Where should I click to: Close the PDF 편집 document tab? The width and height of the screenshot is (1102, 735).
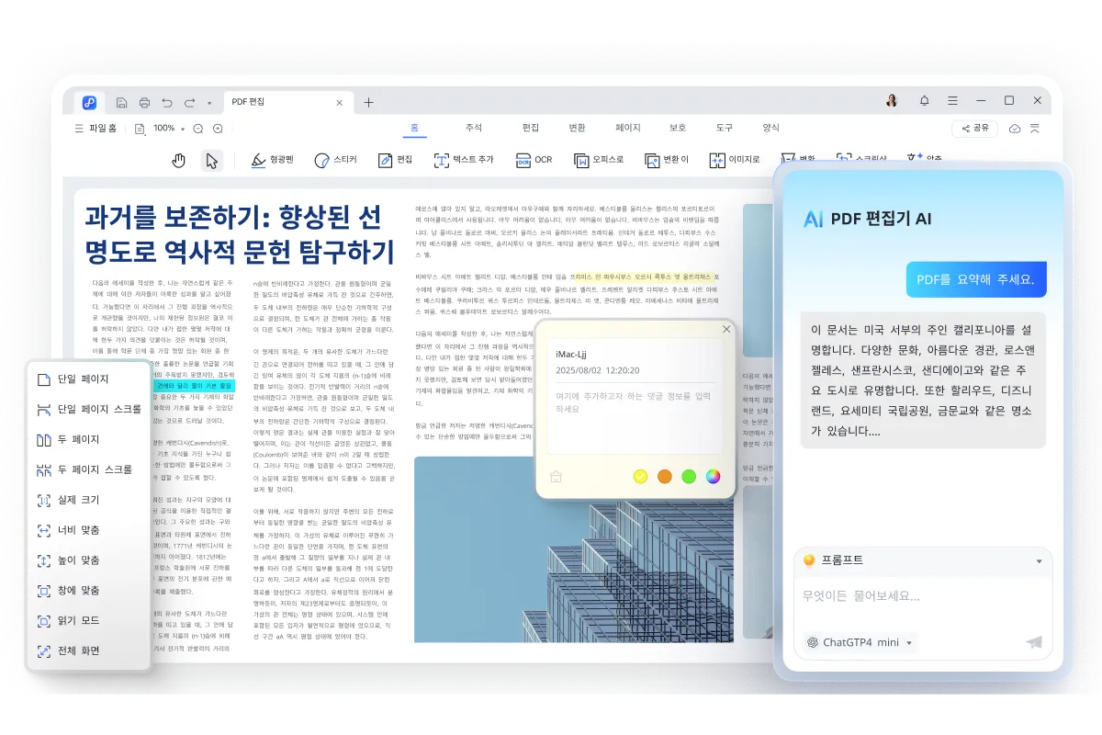340,102
